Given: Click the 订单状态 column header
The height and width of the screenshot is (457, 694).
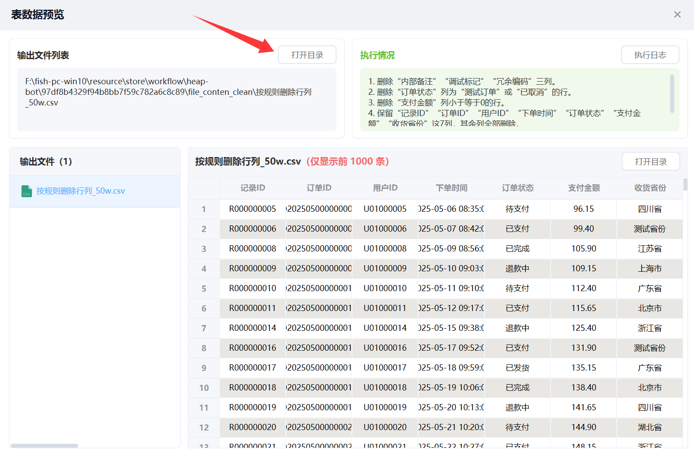Looking at the screenshot, I should pyautogui.click(x=517, y=188).
